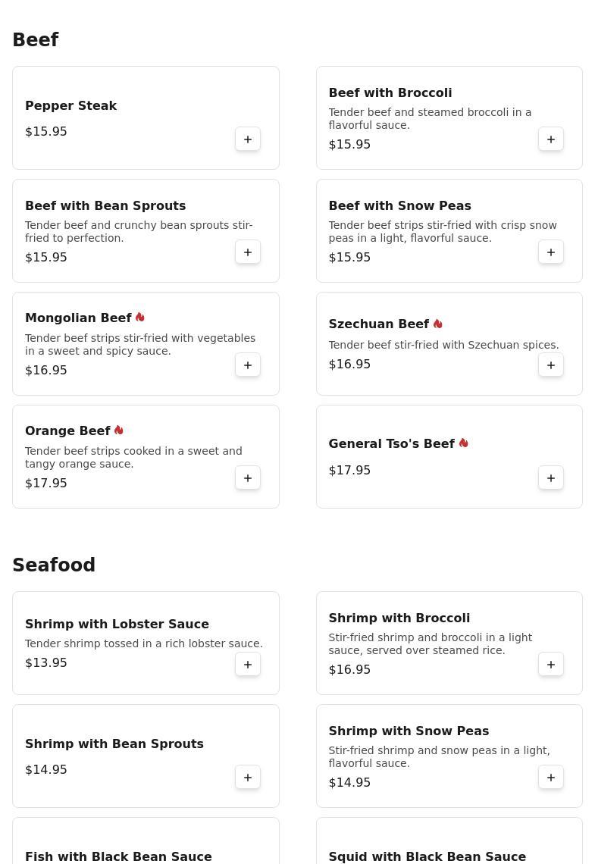Add Shrimp with Lobster Sauce to order
Viewport: 595px width, 864px height.
(248, 664)
